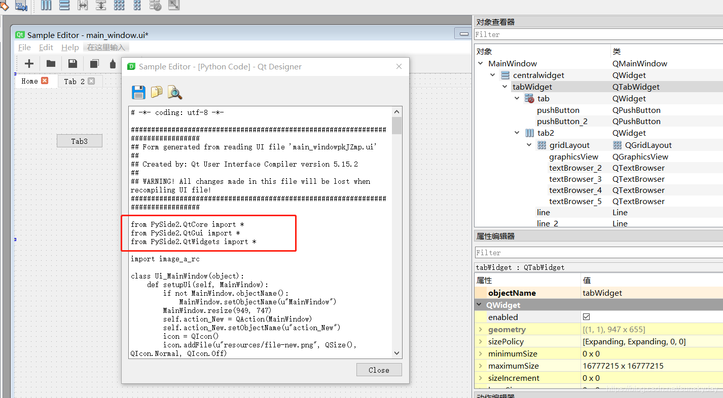723x398 pixels.
Task: Collapse the tabWidget tree item
Action: [x=504, y=87]
